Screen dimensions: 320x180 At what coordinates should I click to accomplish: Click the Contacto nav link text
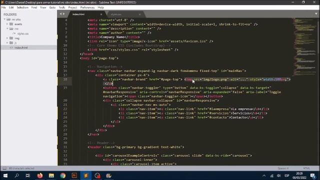238,117
